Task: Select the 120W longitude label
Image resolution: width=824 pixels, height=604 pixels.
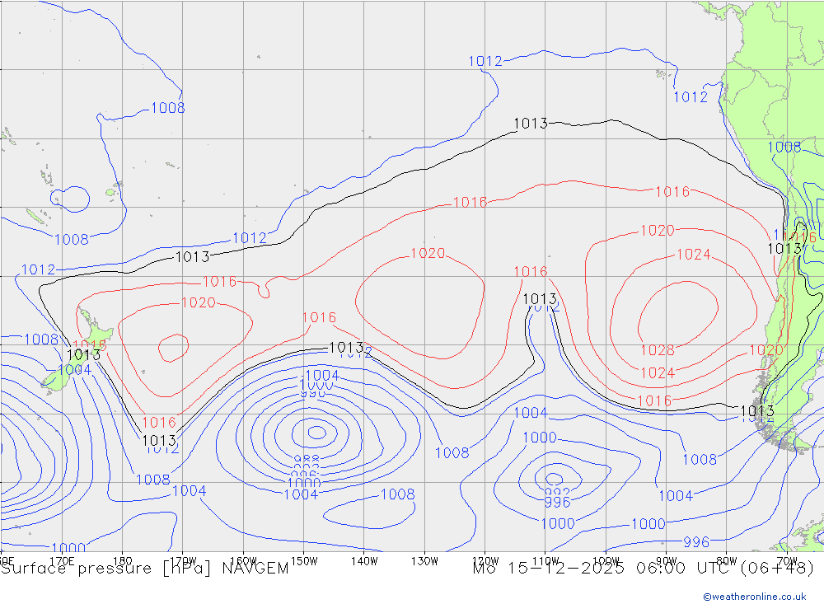Action: coord(485,561)
